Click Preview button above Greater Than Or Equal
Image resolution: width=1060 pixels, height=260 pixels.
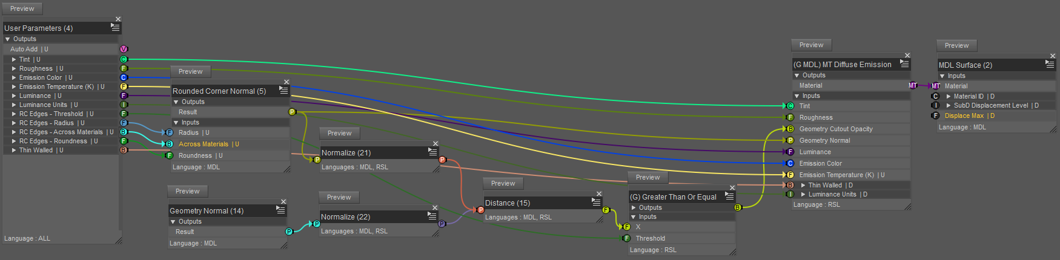(x=648, y=177)
